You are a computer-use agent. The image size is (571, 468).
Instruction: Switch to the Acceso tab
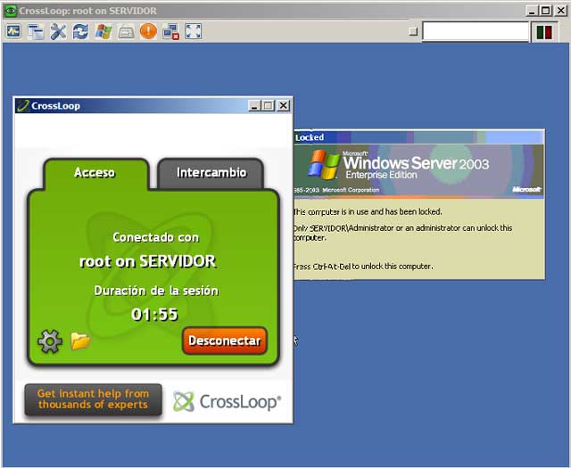click(95, 172)
